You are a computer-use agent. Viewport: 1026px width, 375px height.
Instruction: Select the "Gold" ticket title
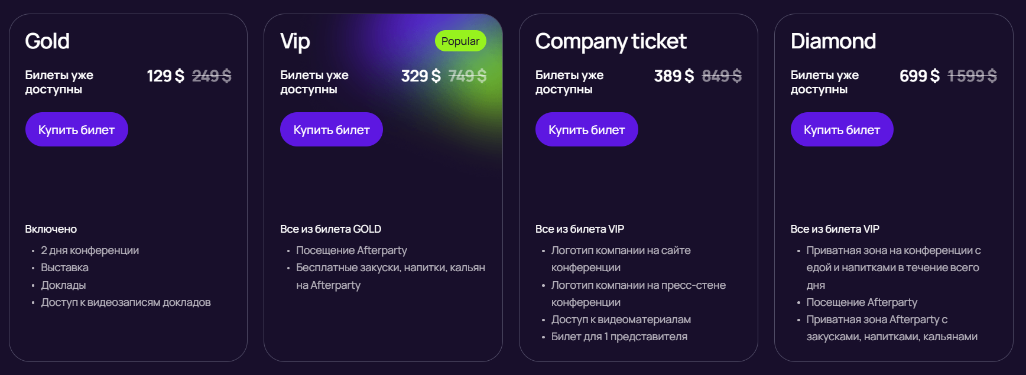pyautogui.click(x=47, y=41)
